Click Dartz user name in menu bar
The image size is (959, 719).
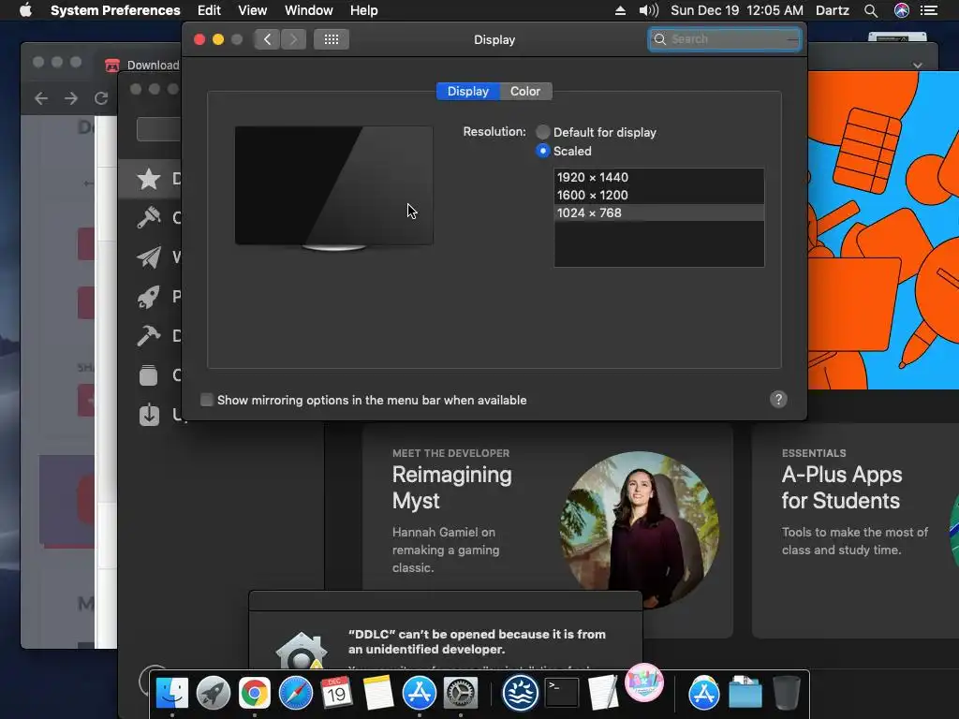coord(832,10)
